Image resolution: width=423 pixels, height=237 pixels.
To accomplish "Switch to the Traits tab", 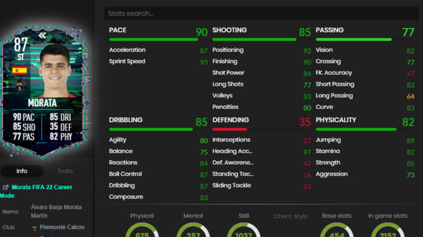I will coord(65,171).
